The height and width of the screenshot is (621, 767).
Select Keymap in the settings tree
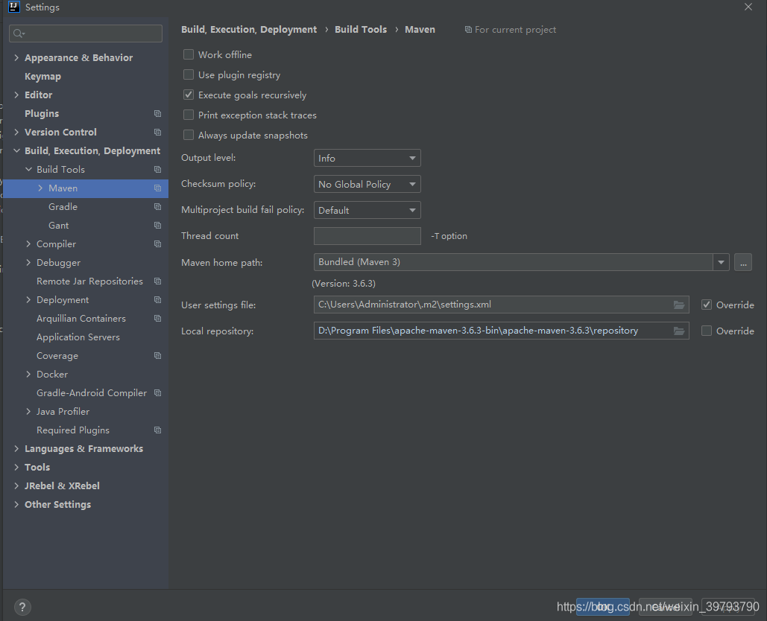click(x=43, y=76)
